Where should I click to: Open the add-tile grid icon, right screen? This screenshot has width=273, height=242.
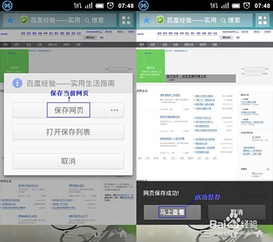(263, 20)
